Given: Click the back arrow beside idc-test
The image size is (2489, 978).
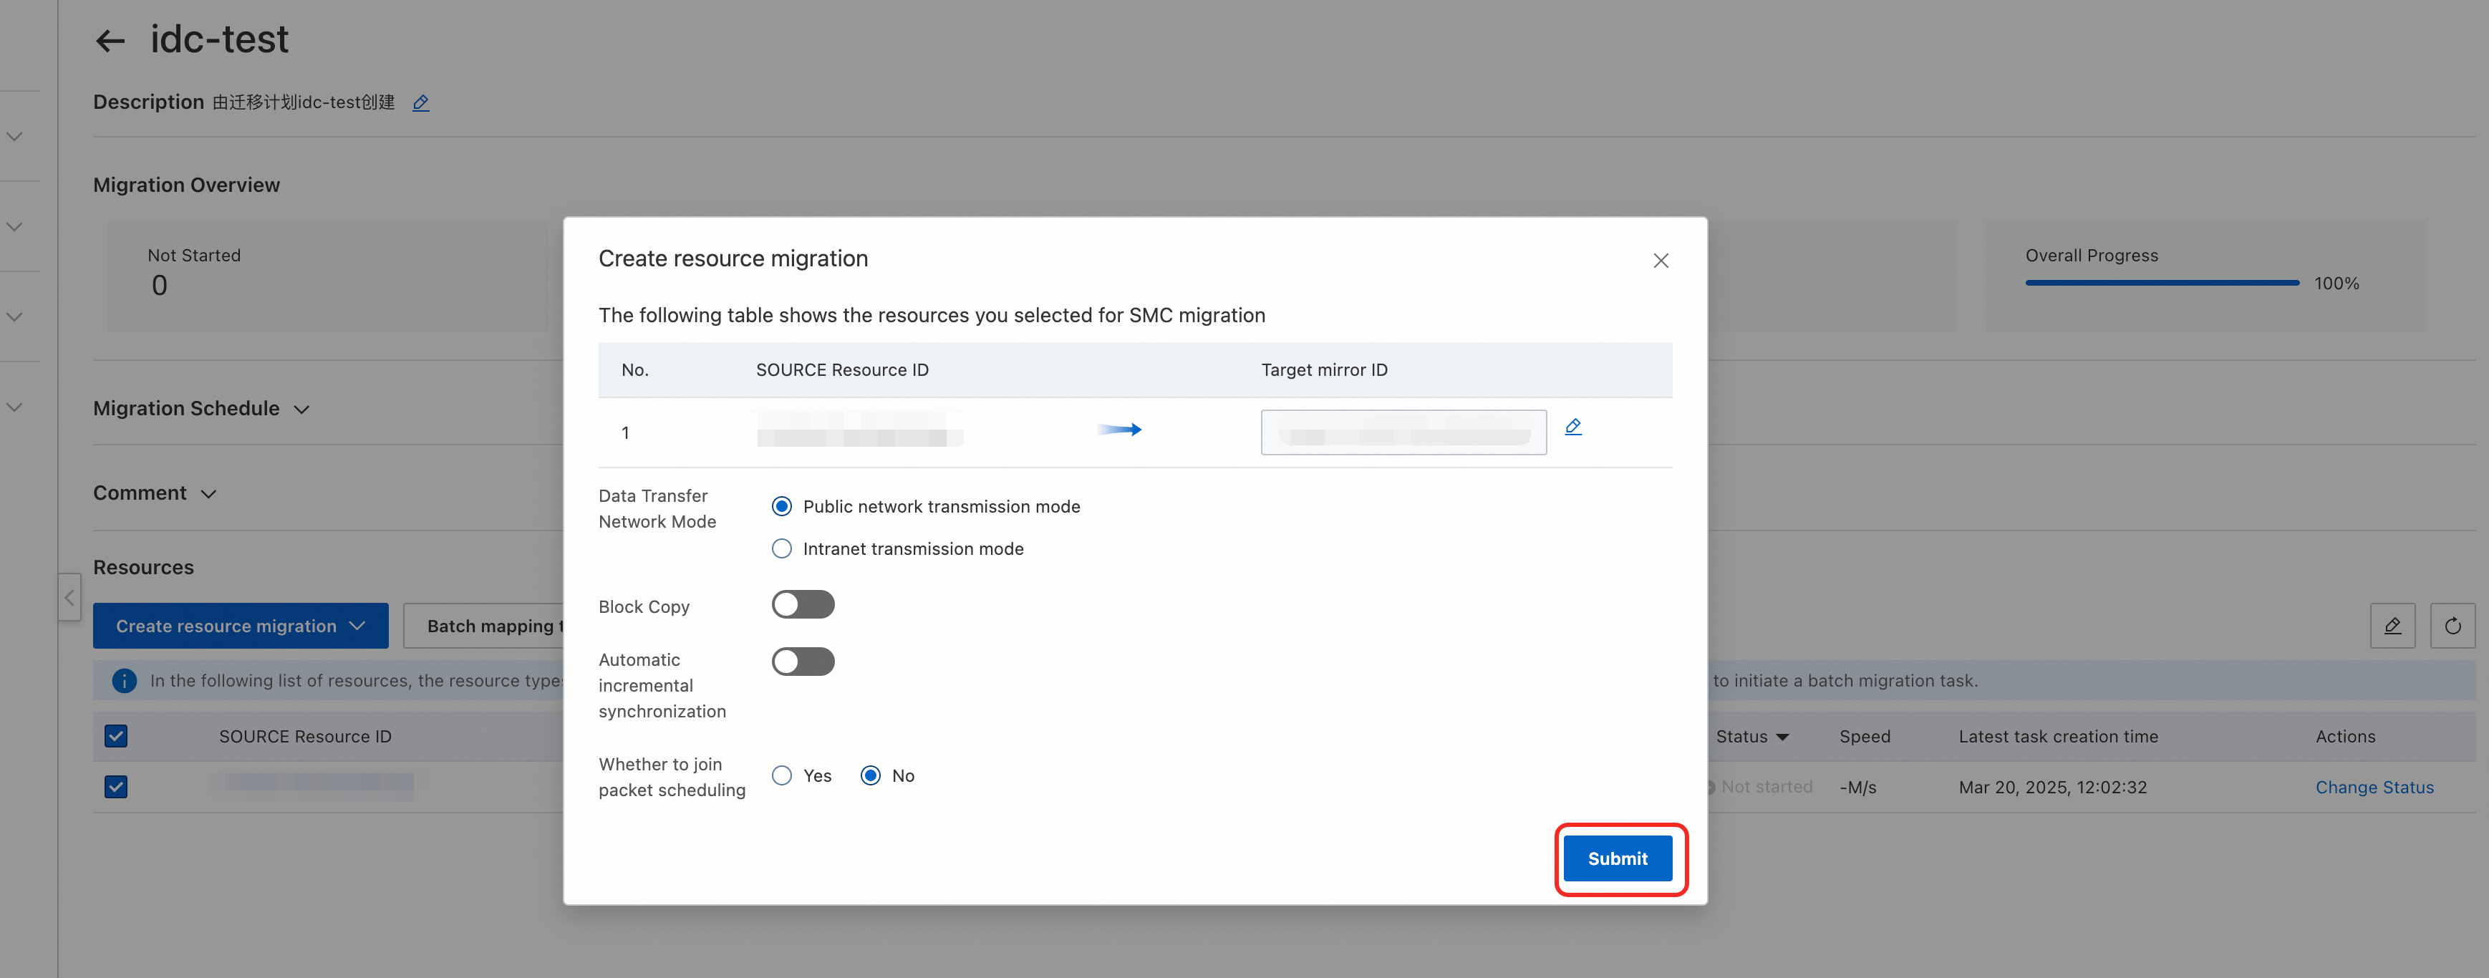Looking at the screenshot, I should point(110,41).
